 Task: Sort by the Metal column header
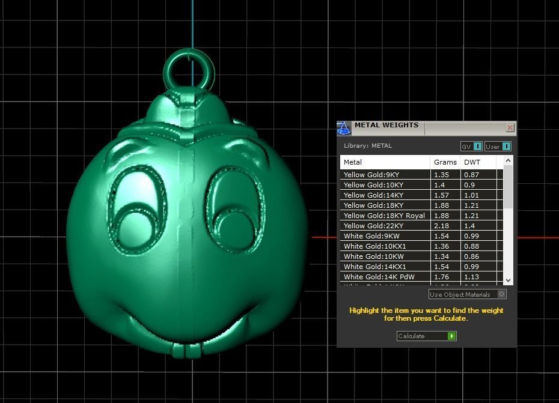pos(385,162)
